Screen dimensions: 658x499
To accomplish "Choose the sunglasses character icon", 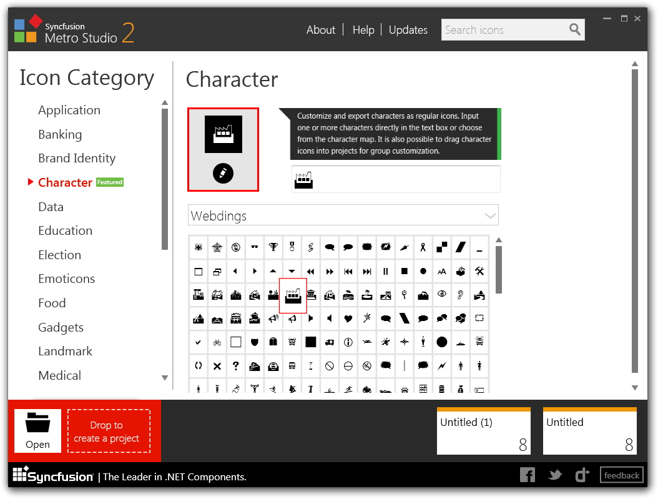I will 254,247.
